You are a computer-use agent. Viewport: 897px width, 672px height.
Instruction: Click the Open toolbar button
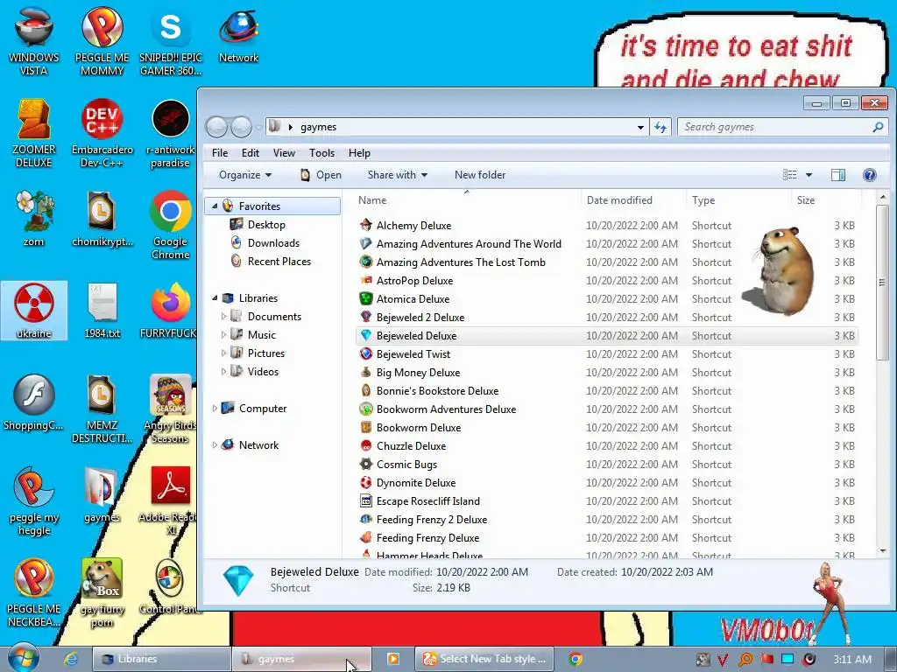pyautogui.click(x=321, y=175)
